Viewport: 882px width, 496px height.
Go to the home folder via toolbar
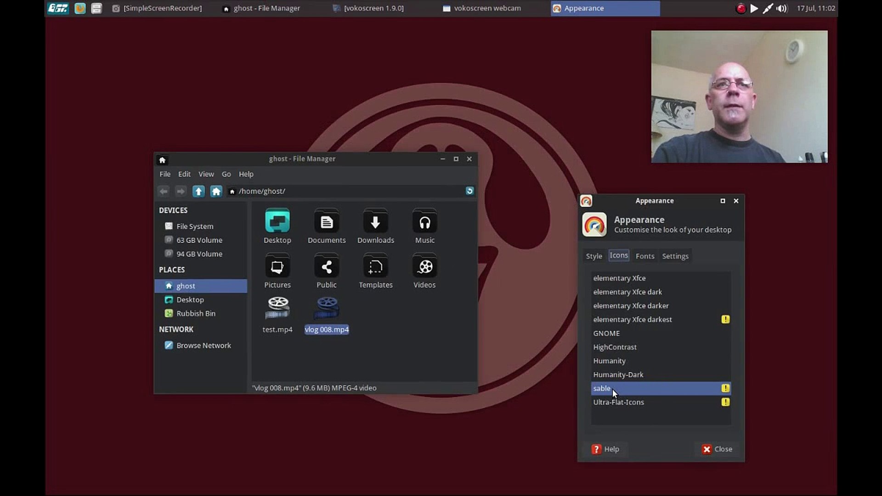(216, 191)
